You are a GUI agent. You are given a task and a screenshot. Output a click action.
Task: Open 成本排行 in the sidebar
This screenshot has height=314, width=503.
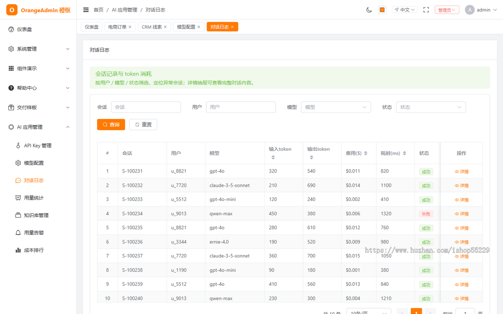pos(38,250)
